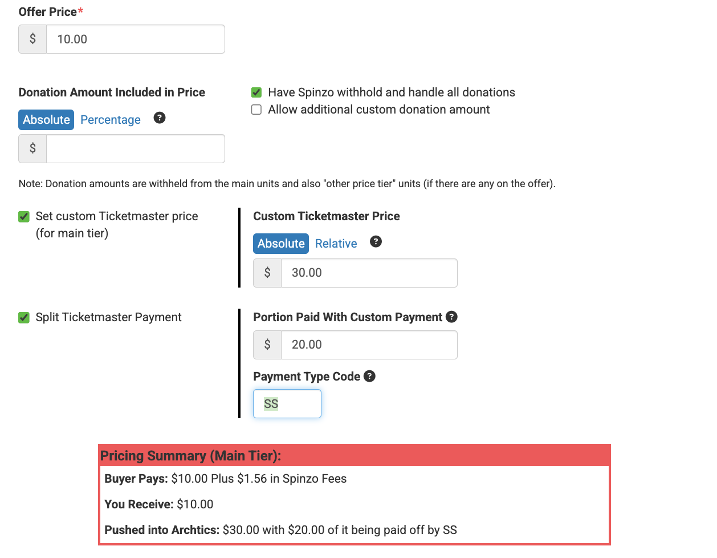Viewport: 717px width, 558px height.
Task: Show help tooltip for Payment Type Code
Action: (369, 376)
